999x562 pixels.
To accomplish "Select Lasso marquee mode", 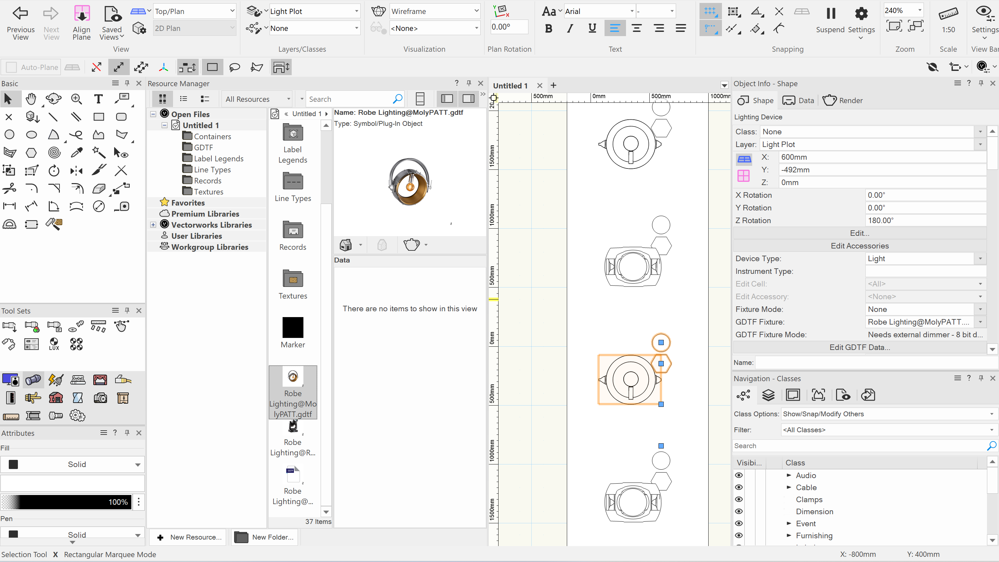I will tap(234, 68).
